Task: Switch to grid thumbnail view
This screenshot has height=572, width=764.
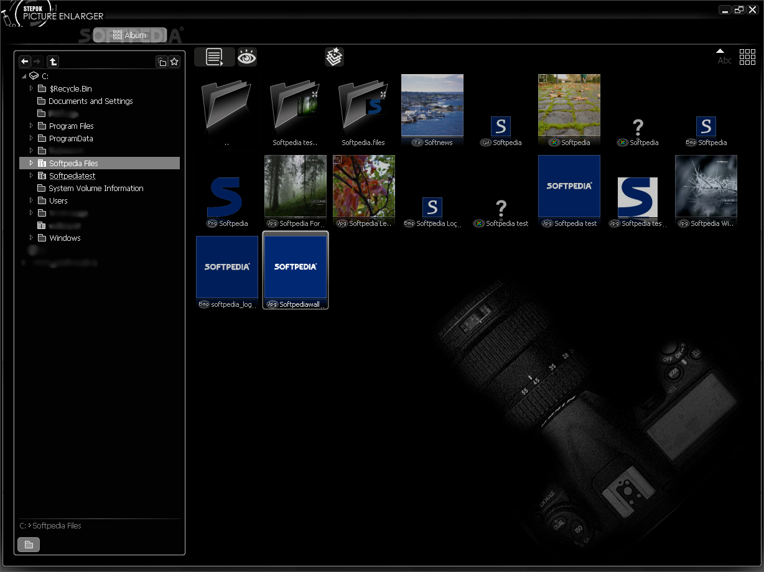Action: pos(747,57)
